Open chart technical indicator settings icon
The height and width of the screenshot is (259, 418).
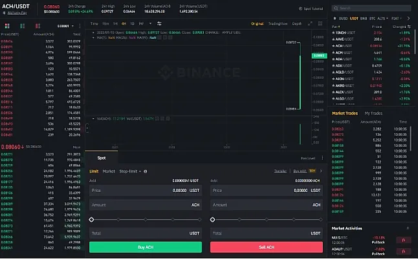tap(159, 24)
